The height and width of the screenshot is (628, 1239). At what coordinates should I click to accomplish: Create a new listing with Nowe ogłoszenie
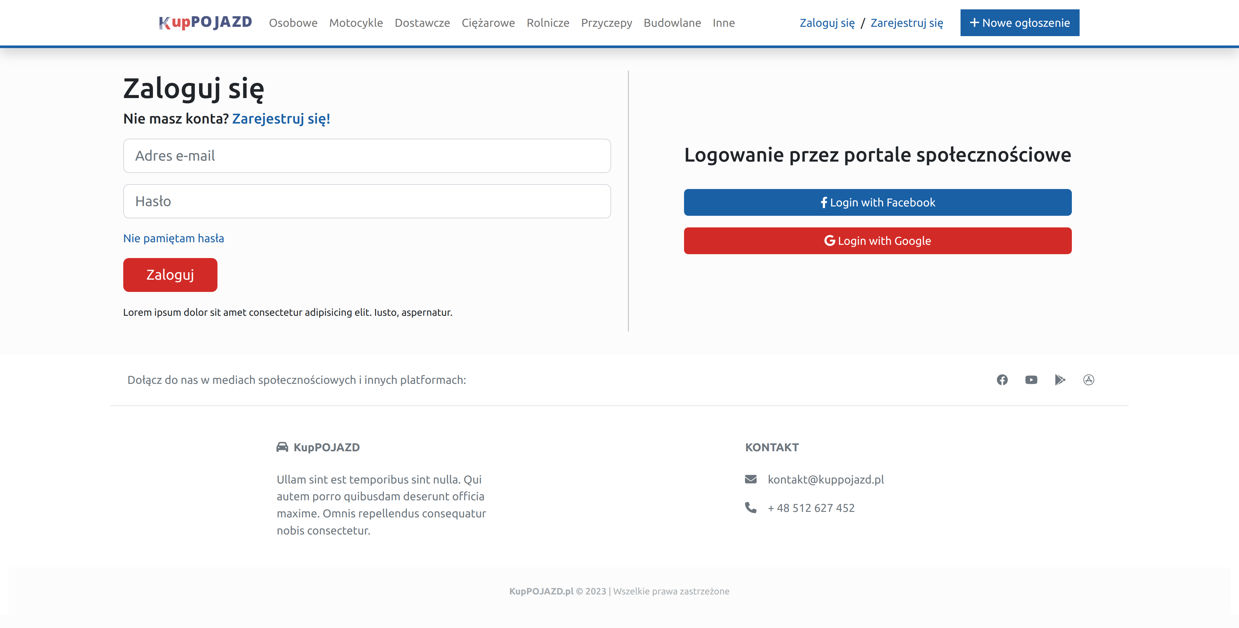[x=1020, y=23]
